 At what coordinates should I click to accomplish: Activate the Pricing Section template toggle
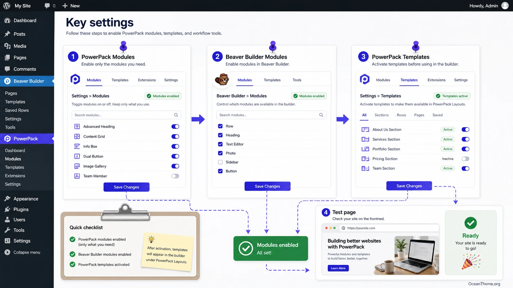click(x=465, y=159)
